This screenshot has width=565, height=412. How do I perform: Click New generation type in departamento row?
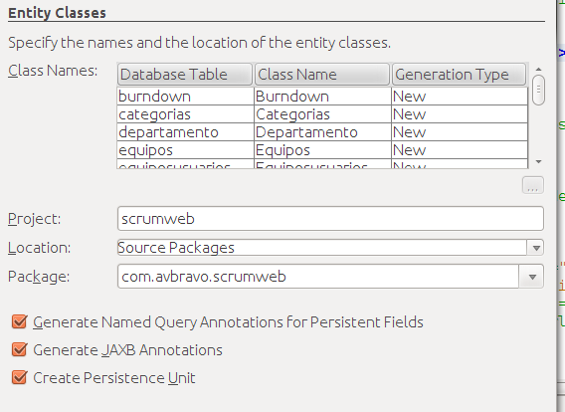[460, 132]
